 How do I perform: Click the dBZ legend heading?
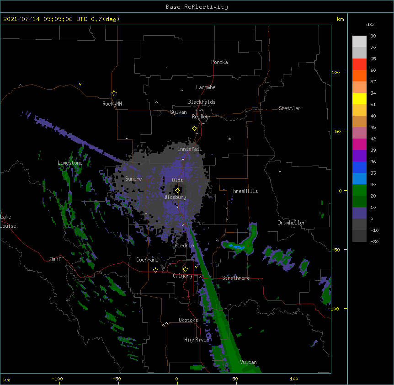pos(370,25)
